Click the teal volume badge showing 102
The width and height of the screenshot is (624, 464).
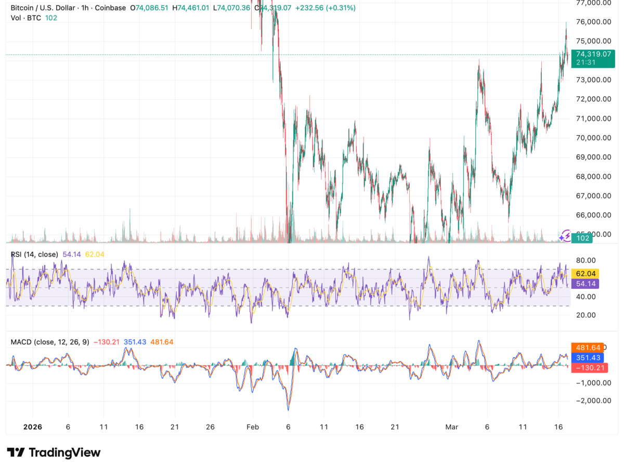(x=582, y=238)
